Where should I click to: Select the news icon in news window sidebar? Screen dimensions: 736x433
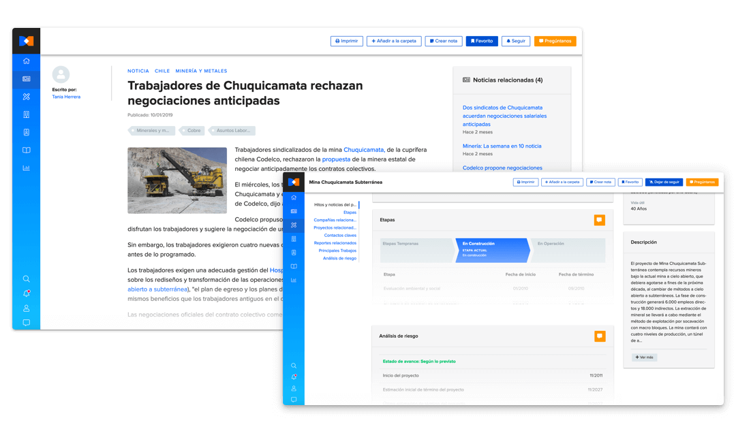(x=27, y=79)
